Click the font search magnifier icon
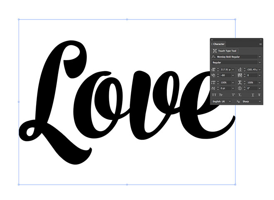 coord(214,56)
